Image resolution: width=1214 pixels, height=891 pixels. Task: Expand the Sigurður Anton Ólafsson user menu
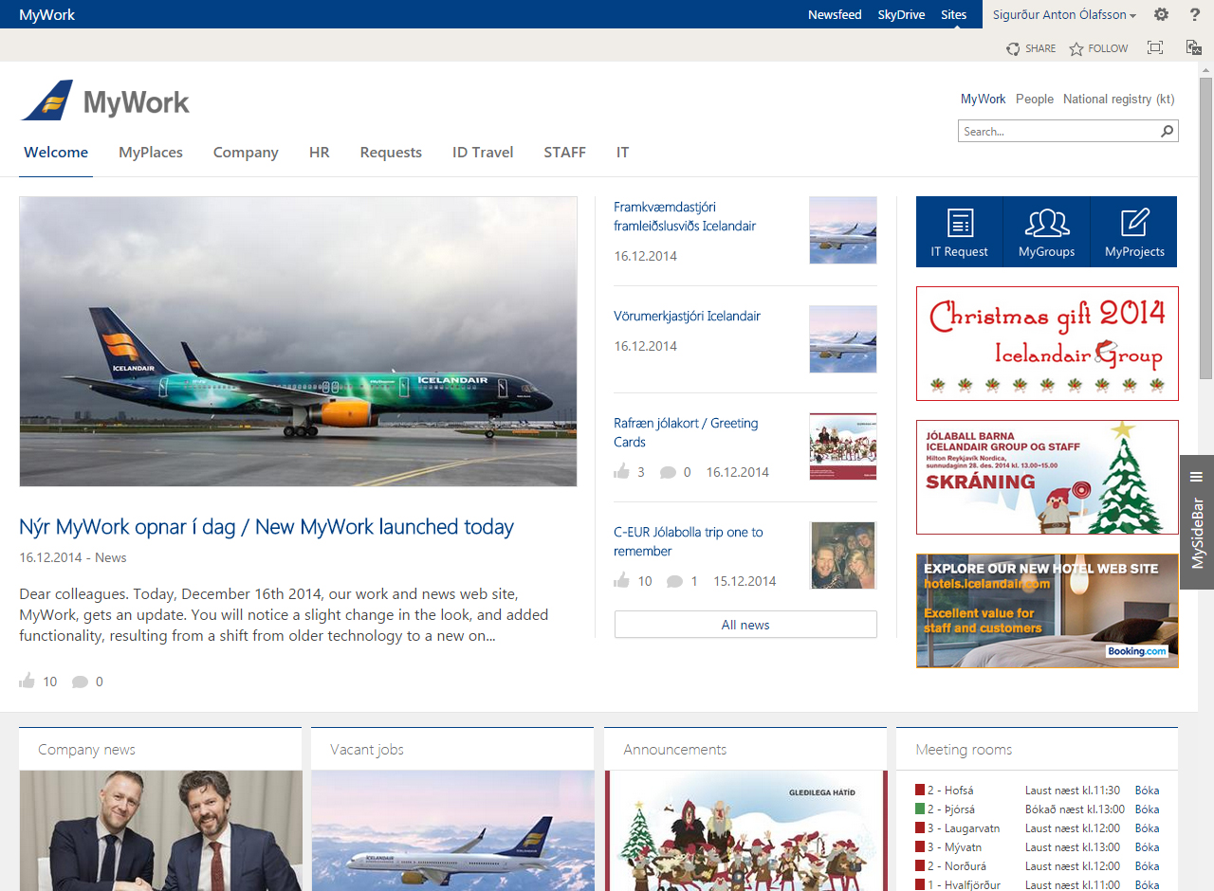tap(1065, 14)
